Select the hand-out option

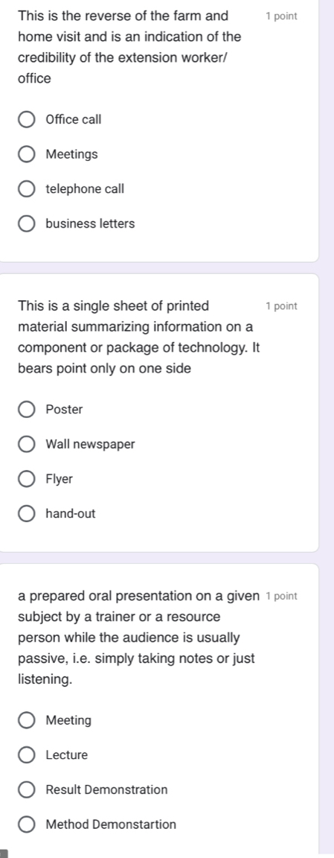pos(26,514)
